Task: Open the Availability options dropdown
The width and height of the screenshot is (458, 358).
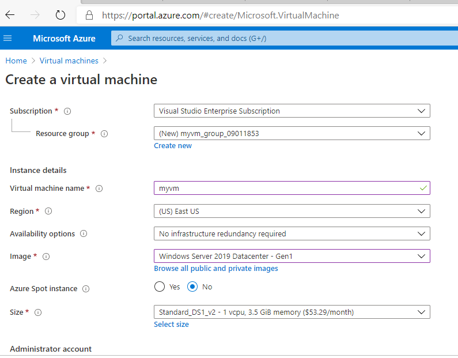Action: point(292,233)
